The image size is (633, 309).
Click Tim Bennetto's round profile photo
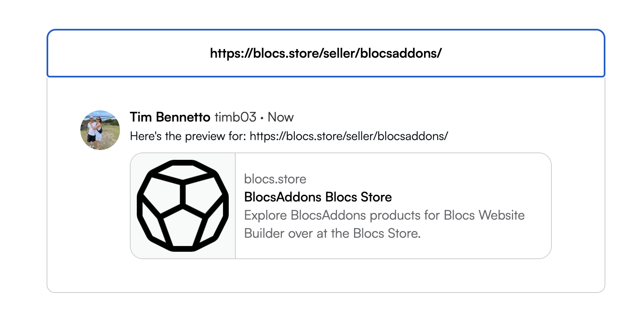100,130
